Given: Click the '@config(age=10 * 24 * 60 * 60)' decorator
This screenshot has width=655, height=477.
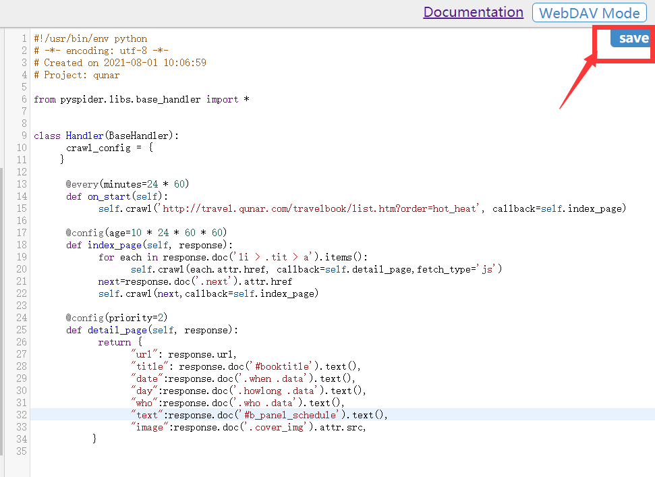Looking at the screenshot, I should [146, 233].
